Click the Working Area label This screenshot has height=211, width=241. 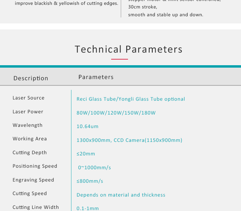coord(30,139)
